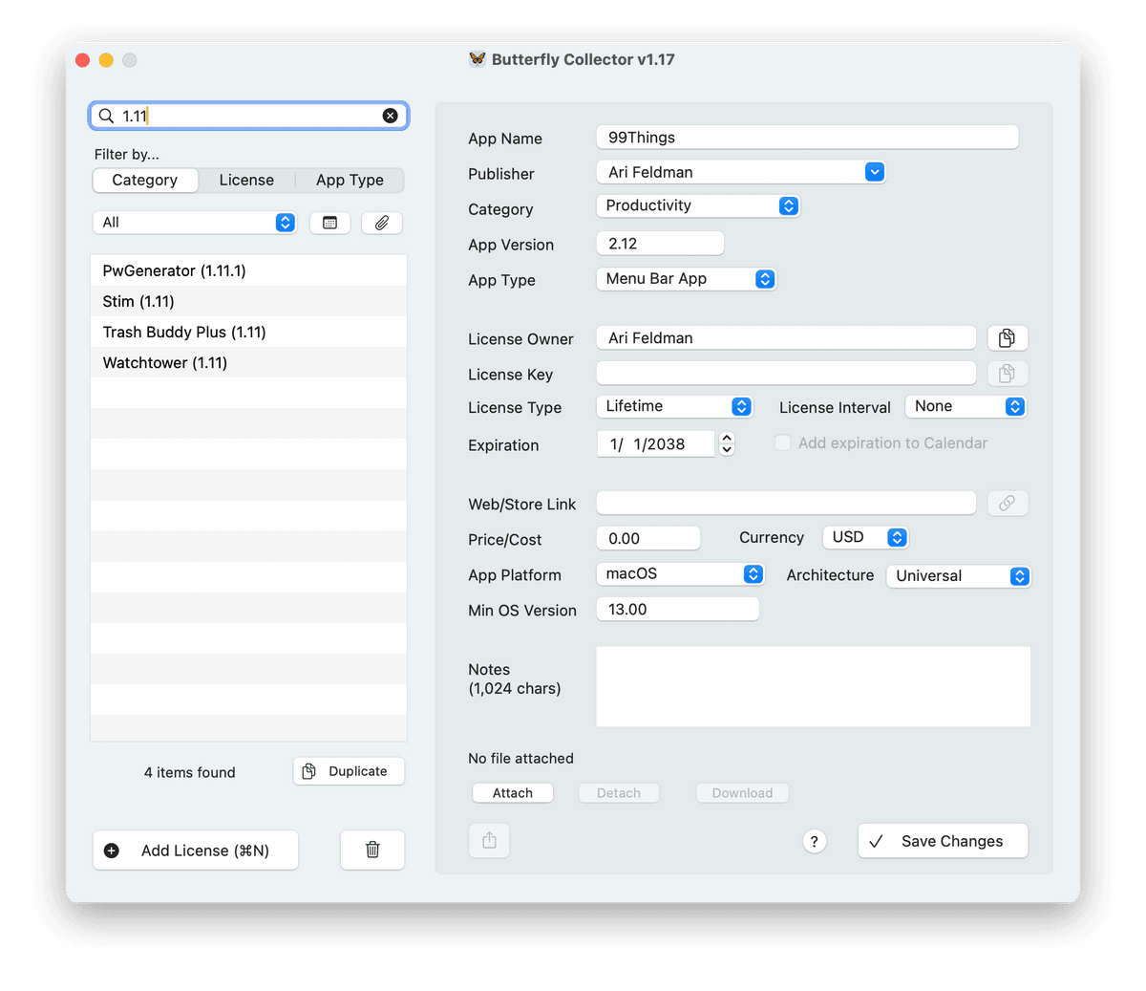Click the paperclip attachment filter icon
Image resolution: width=1146 pixels, height=991 pixels.
point(382,223)
